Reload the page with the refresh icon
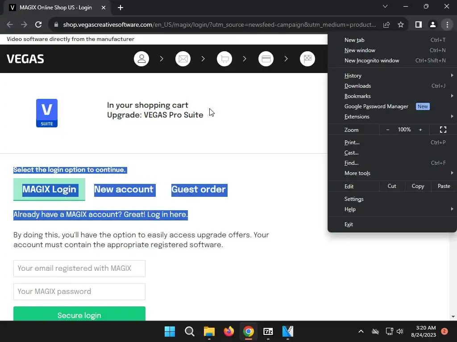 [38, 25]
